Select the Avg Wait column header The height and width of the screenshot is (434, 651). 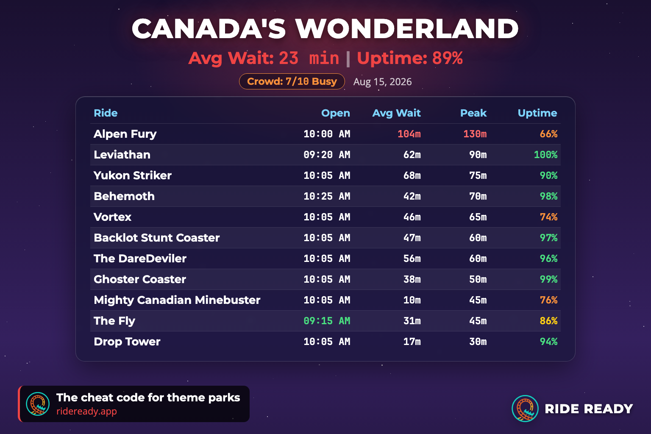click(x=396, y=113)
